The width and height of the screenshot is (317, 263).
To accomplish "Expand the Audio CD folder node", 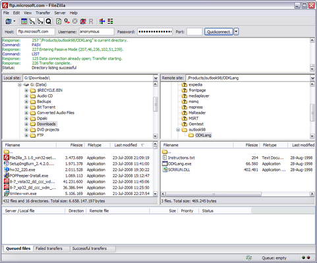I will tap(26, 96).
